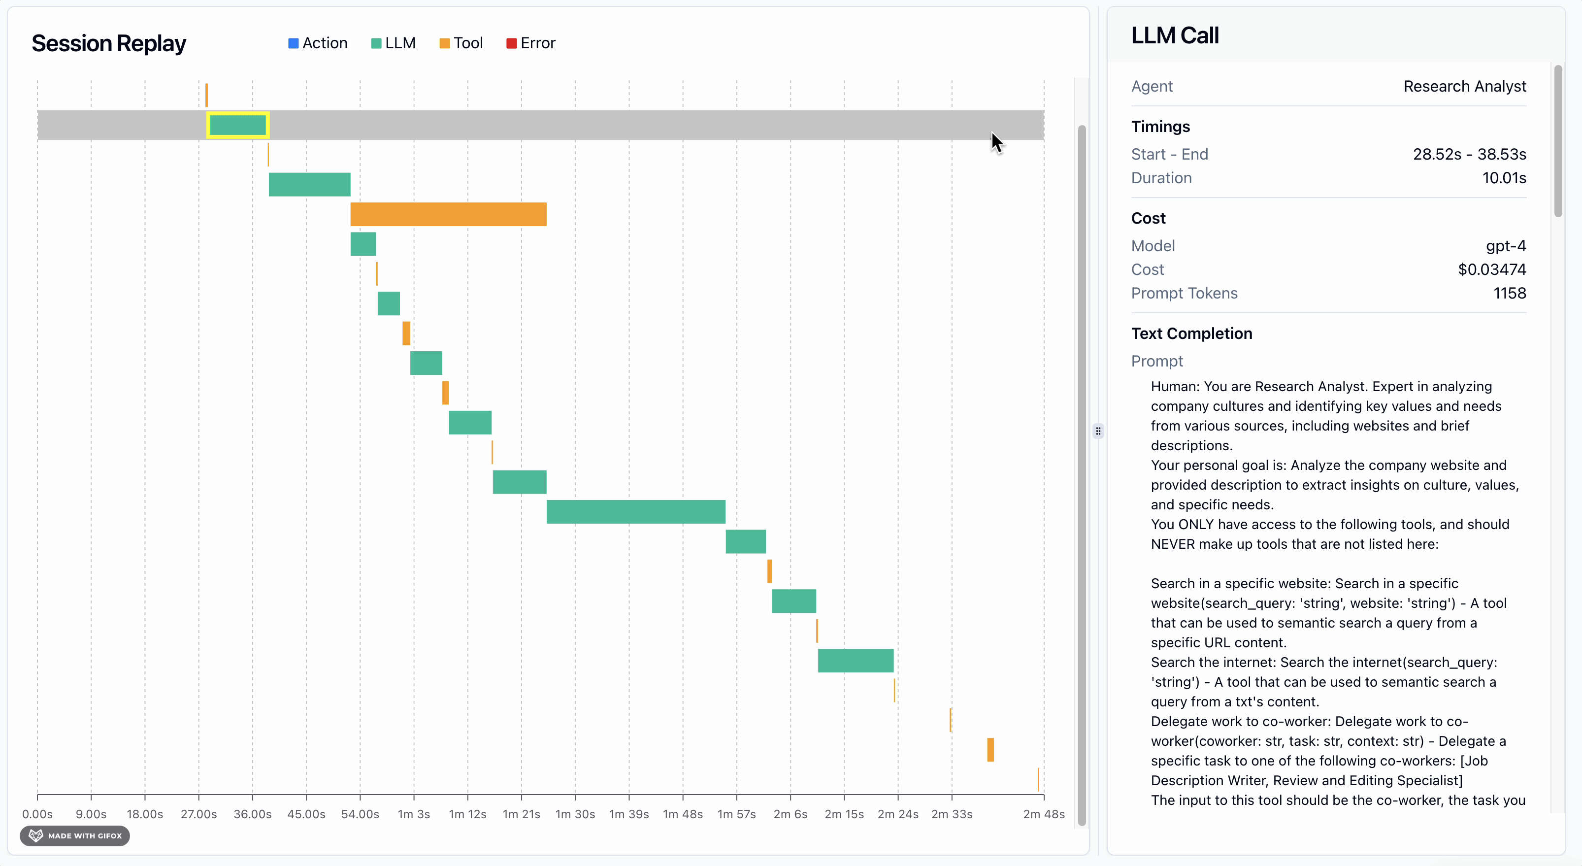Click the Gifox fox logo icon
Image resolution: width=1582 pixels, height=866 pixels.
(x=35, y=835)
